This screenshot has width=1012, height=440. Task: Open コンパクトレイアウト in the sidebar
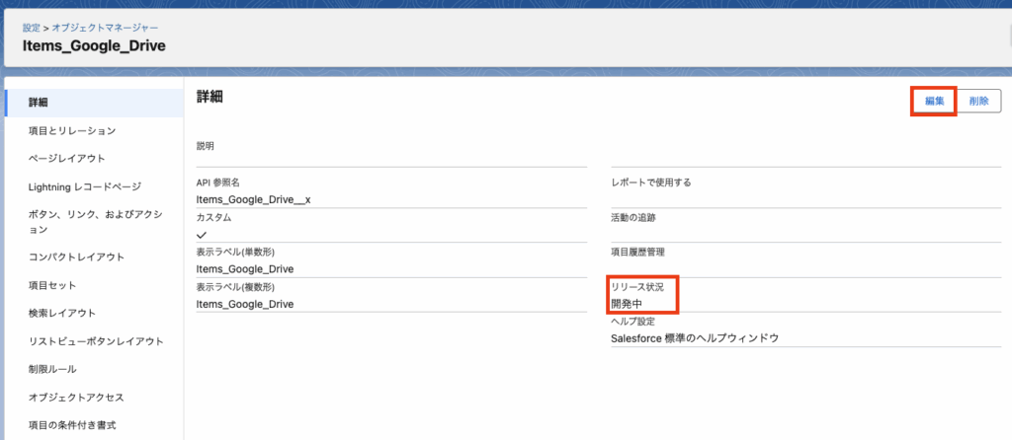[x=77, y=257]
